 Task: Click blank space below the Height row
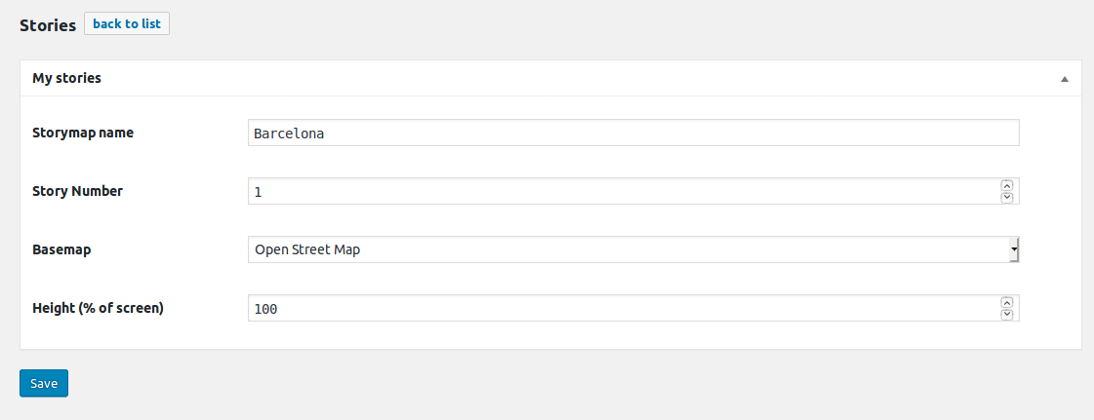(547, 336)
